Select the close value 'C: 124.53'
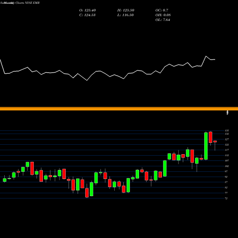Viewport: 238px width, 238px height. tap(87, 15)
